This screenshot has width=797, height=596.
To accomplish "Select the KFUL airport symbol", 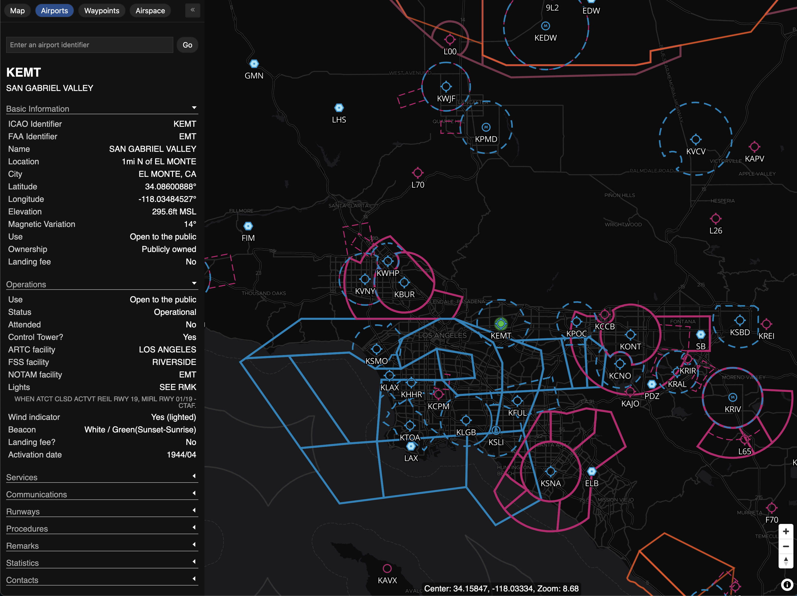I will click(517, 401).
